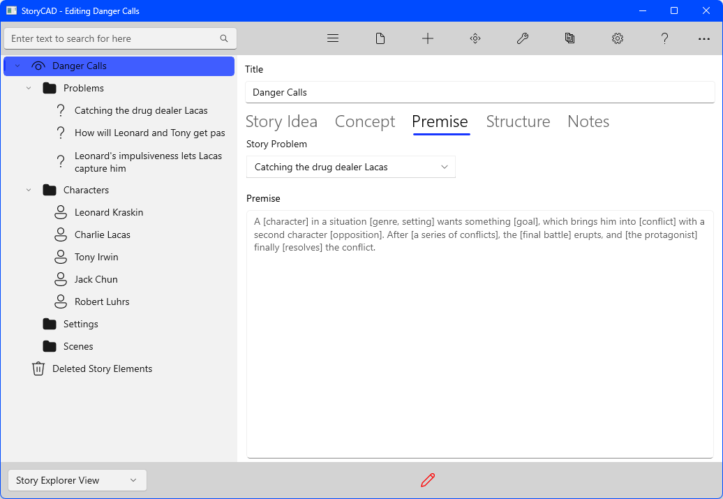
Task: Click the wrench tools icon
Action: 523,38
